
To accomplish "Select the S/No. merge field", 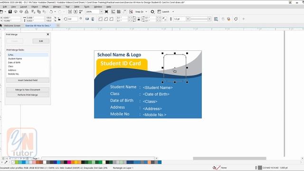I will 28,55.
